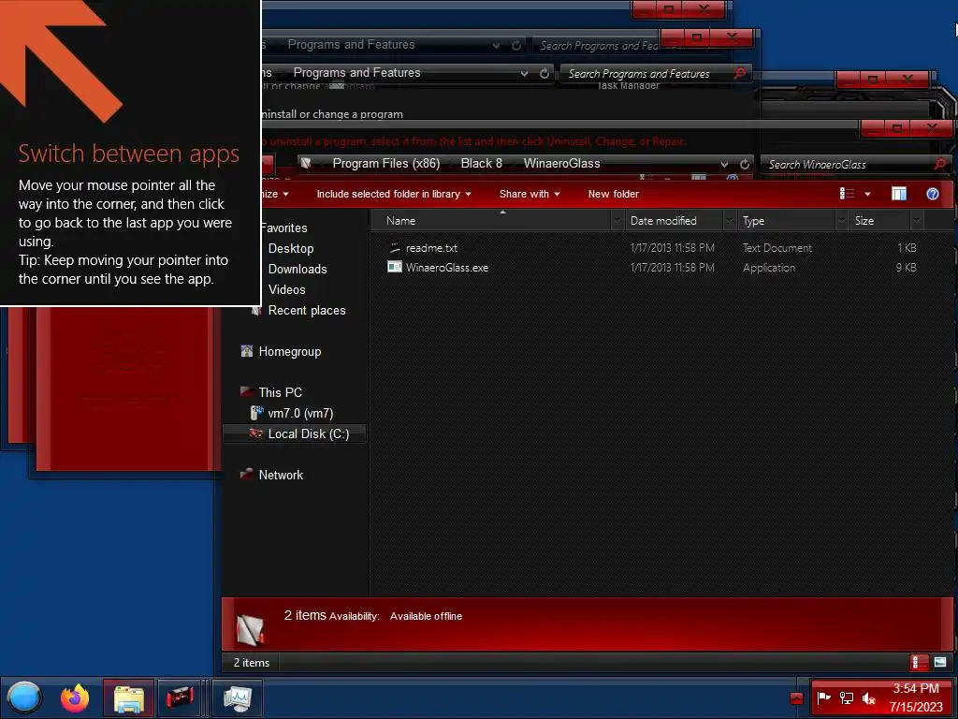The height and width of the screenshot is (719, 958).
Task: Focus Search Programs and Features field
Action: click(x=647, y=73)
